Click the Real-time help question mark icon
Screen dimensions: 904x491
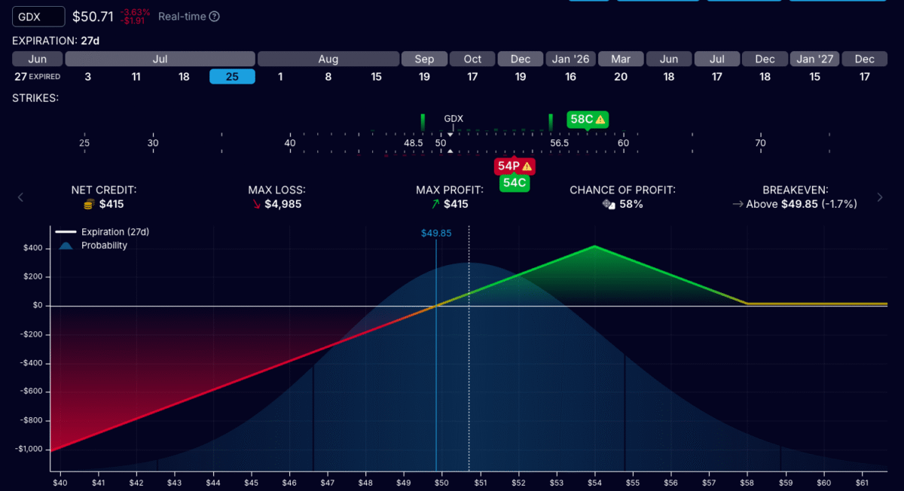click(x=215, y=17)
